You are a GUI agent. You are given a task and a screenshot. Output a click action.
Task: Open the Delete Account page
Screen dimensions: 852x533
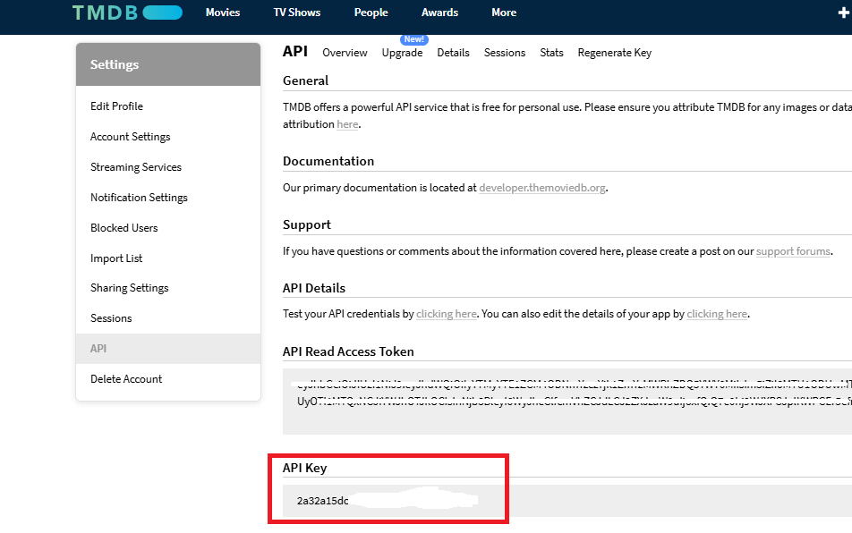pyautogui.click(x=126, y=378)
